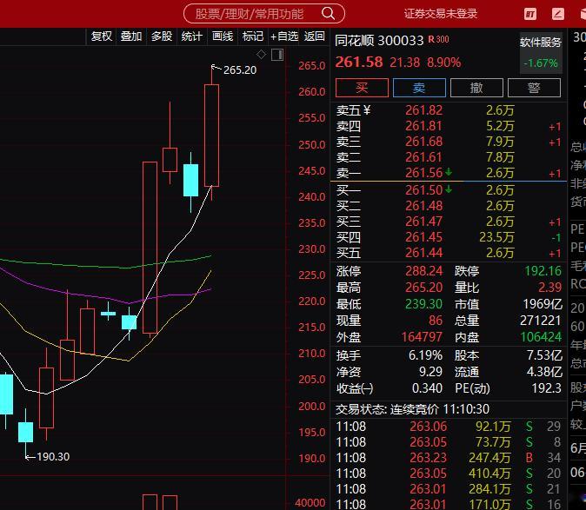Screen dimensions: 586x510
Task: Click stock name 同花顺 300033
Action: pos(379,40)
